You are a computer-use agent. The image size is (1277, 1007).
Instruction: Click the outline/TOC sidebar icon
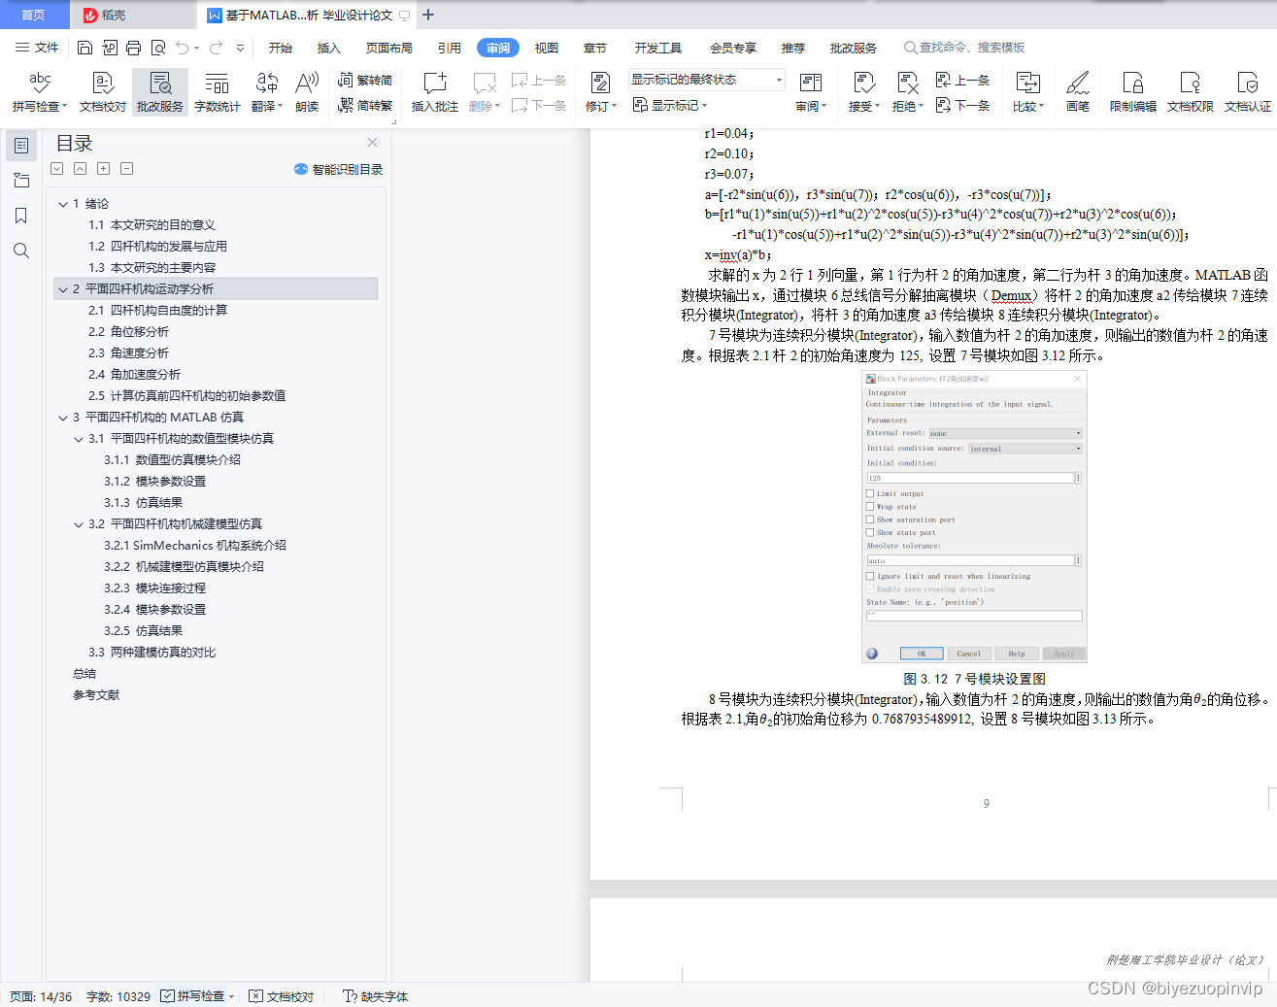(20, 146)
